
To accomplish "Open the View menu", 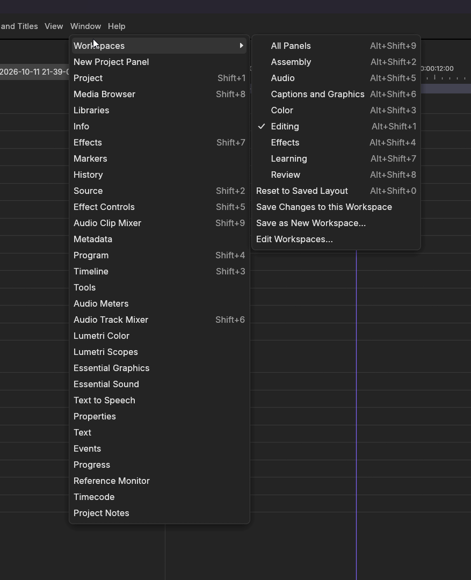I will (54, 26).
